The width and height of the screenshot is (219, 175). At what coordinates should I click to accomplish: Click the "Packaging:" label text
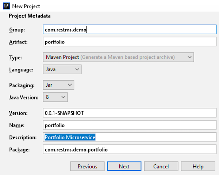click(x=22, y=85)
